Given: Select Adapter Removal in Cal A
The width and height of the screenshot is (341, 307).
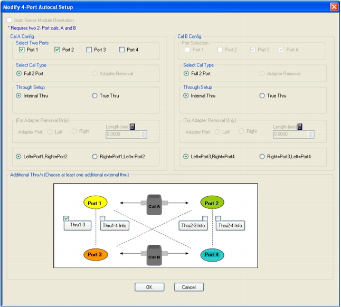Looking at the screenshot, I should point(94,73).
